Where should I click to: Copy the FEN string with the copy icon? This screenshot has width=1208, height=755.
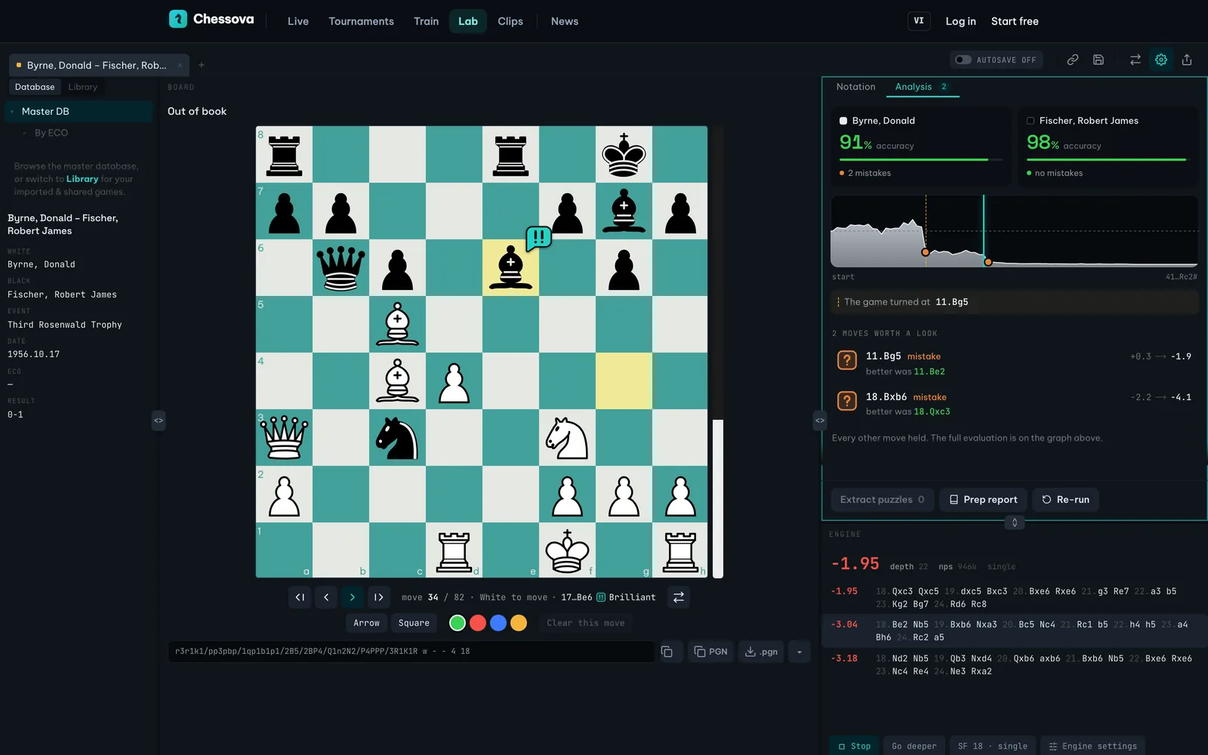667,652
